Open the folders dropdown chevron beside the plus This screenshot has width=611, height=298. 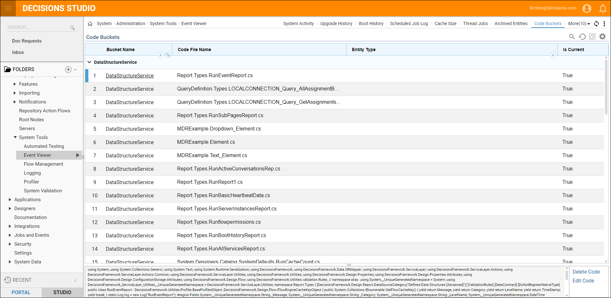(75, 70)
